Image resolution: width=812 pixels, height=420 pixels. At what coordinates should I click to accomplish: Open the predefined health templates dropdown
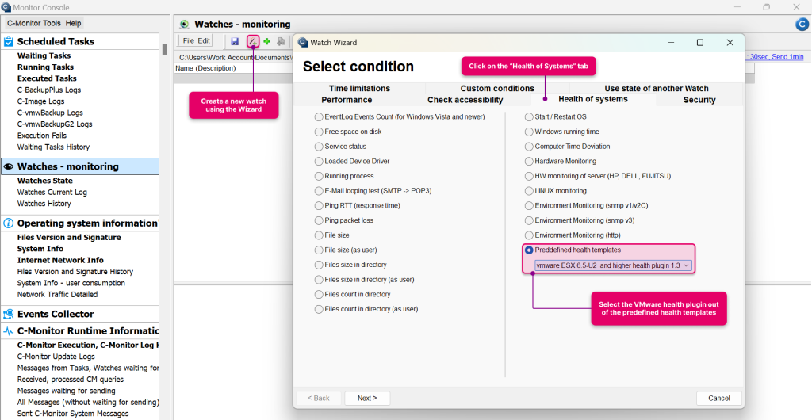tap(613, 265)
